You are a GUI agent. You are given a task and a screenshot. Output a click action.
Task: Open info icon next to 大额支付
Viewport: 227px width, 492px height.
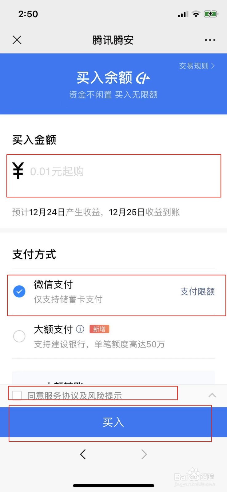pos(80,329)
